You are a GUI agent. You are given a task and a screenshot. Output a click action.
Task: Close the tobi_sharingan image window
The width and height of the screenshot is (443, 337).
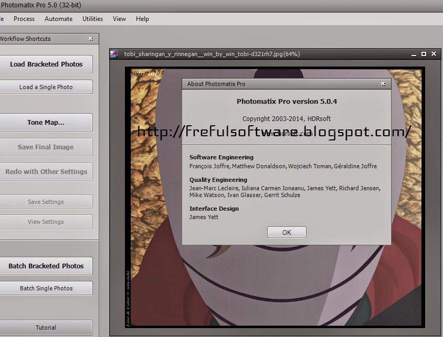coord(434,54)
